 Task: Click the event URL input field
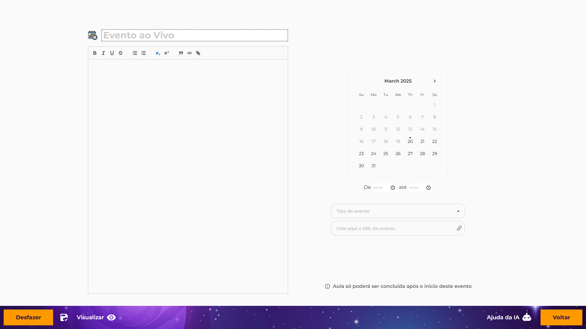(x=394, y=228)
